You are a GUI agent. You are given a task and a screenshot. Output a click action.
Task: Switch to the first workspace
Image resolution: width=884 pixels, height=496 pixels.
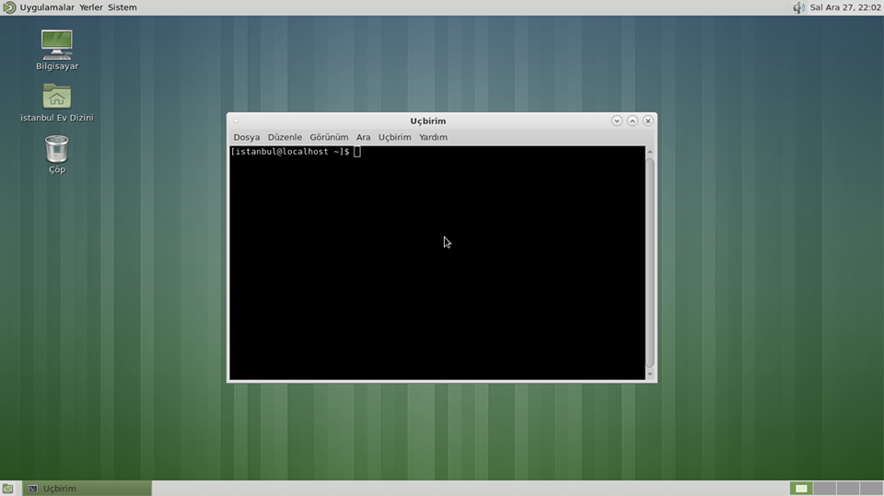click(801, 489)
